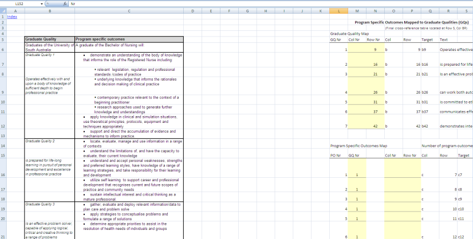Click the Name Box showing L152

click(21, 4)
